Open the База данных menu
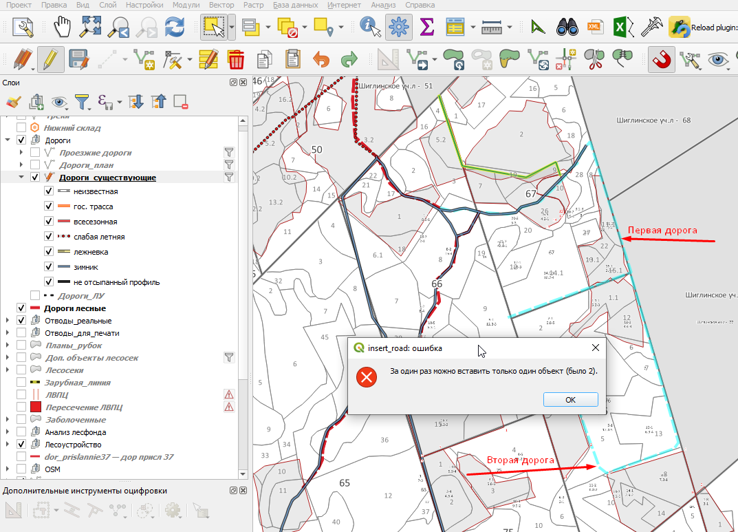Viewport: 738px width, 532px height. 295,6
